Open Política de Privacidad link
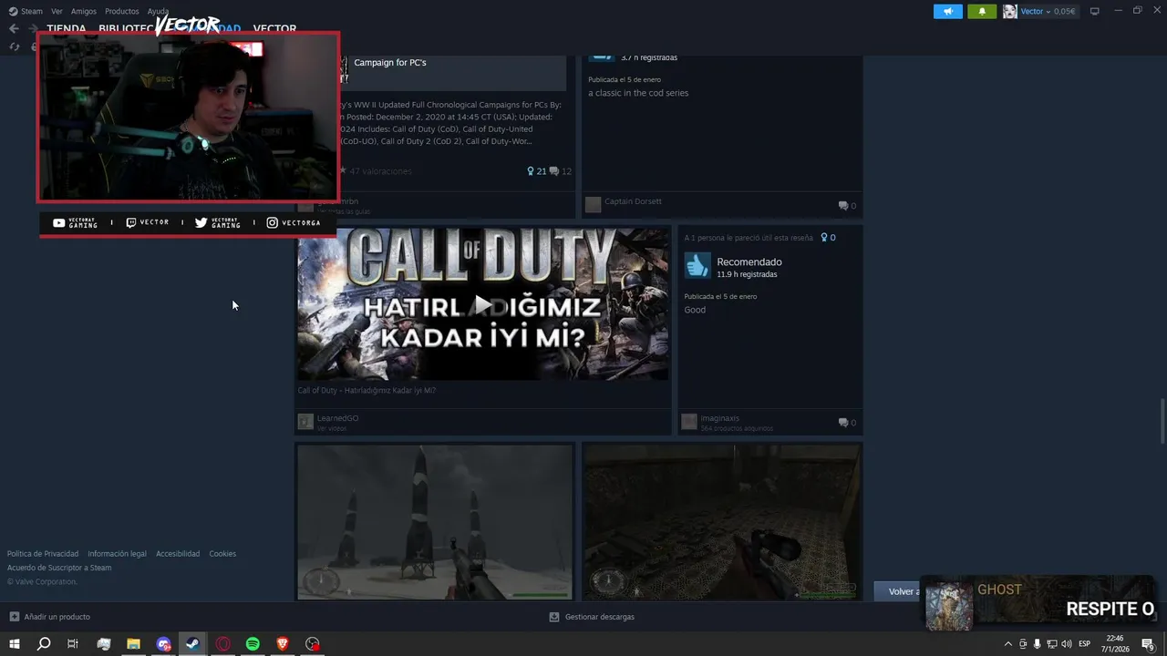The height and width of the screenshot is (656, 1167). pos(43,554)
